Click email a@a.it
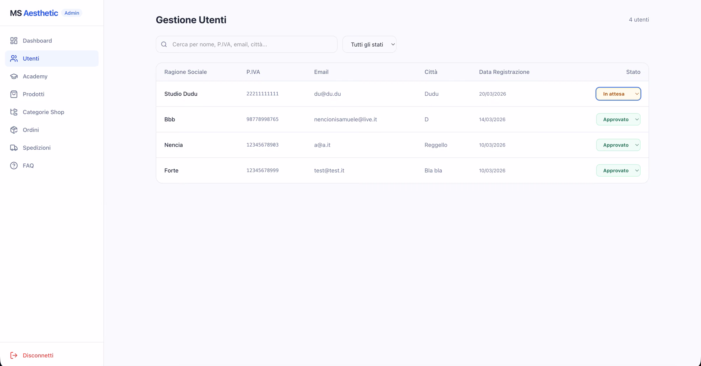 pos(322,145)
